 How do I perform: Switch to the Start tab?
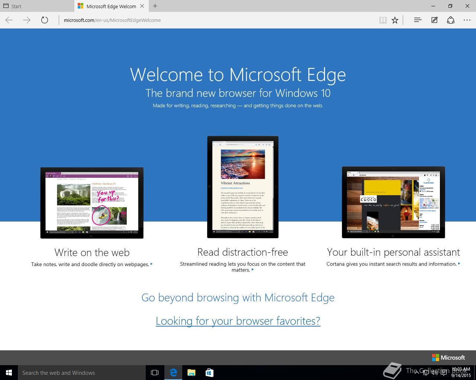point(37,6)
